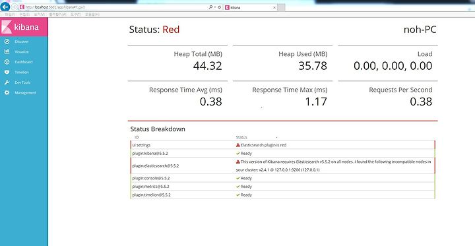This screenshot has height=246, width=475.
Task: Go to Management in sidebar
Action: coord(26,93)
